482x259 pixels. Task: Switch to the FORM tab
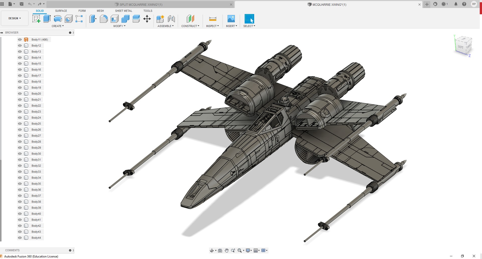pyautogui.click(x=82, y=11)
